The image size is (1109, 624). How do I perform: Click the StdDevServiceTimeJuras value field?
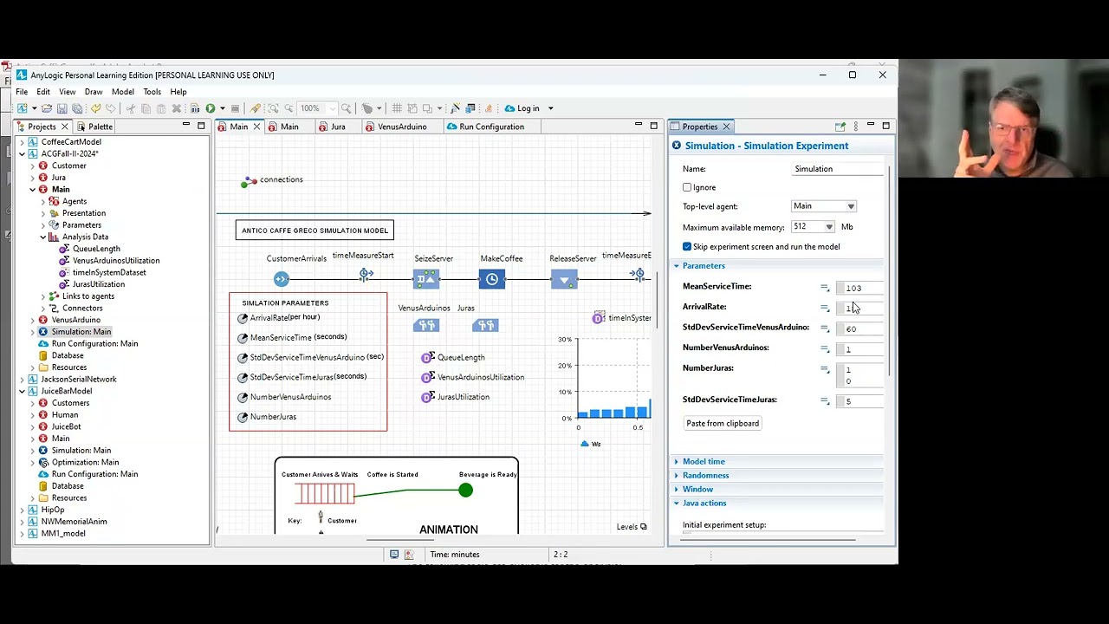[x=859, y=401]
